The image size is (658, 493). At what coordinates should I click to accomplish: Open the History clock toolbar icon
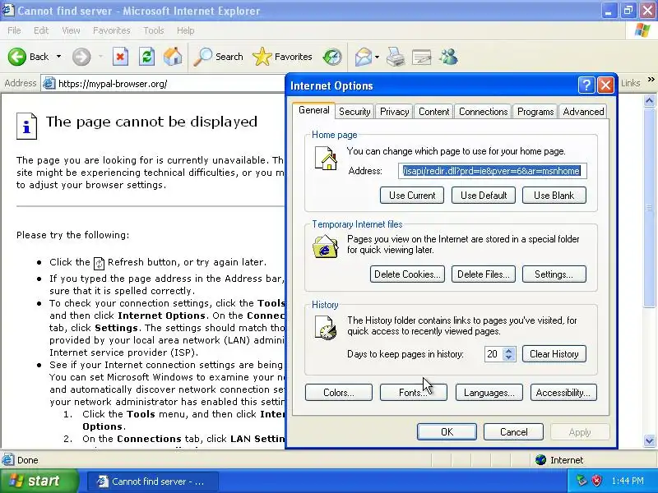pyautogui.click(x=332, y=57)
